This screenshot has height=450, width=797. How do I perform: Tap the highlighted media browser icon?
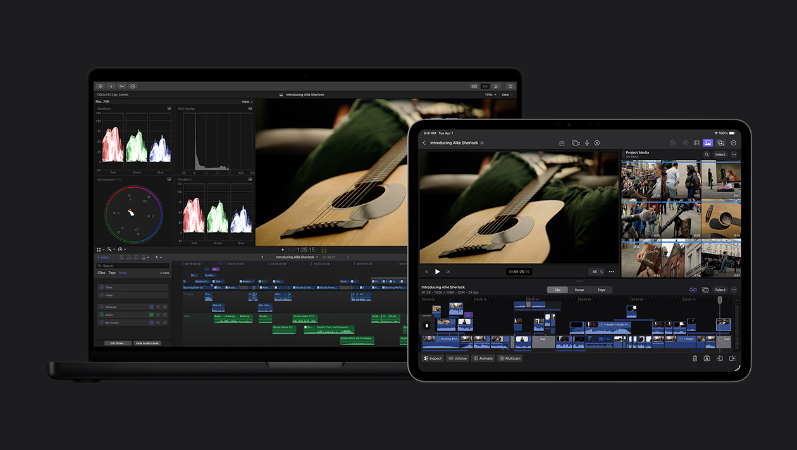707,142
